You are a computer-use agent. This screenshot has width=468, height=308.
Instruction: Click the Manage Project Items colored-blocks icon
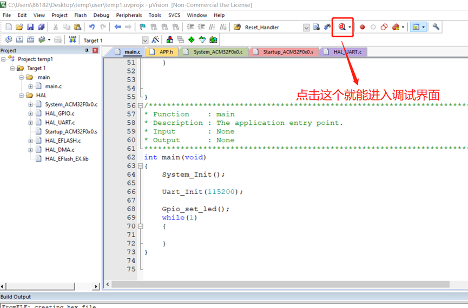click(x=170, y=40)
